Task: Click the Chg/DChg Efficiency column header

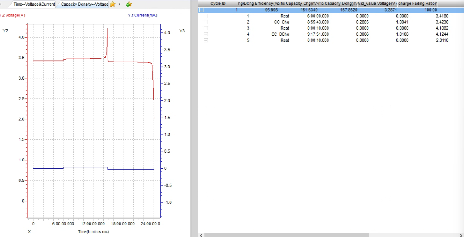Action: tap(258, 4)
